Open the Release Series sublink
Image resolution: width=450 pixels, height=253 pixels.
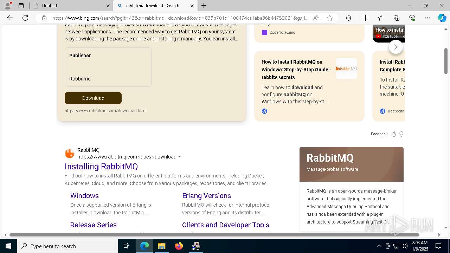(93, 225)
